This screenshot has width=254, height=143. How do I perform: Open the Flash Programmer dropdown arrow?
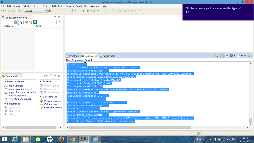click(x=75, y=11)
